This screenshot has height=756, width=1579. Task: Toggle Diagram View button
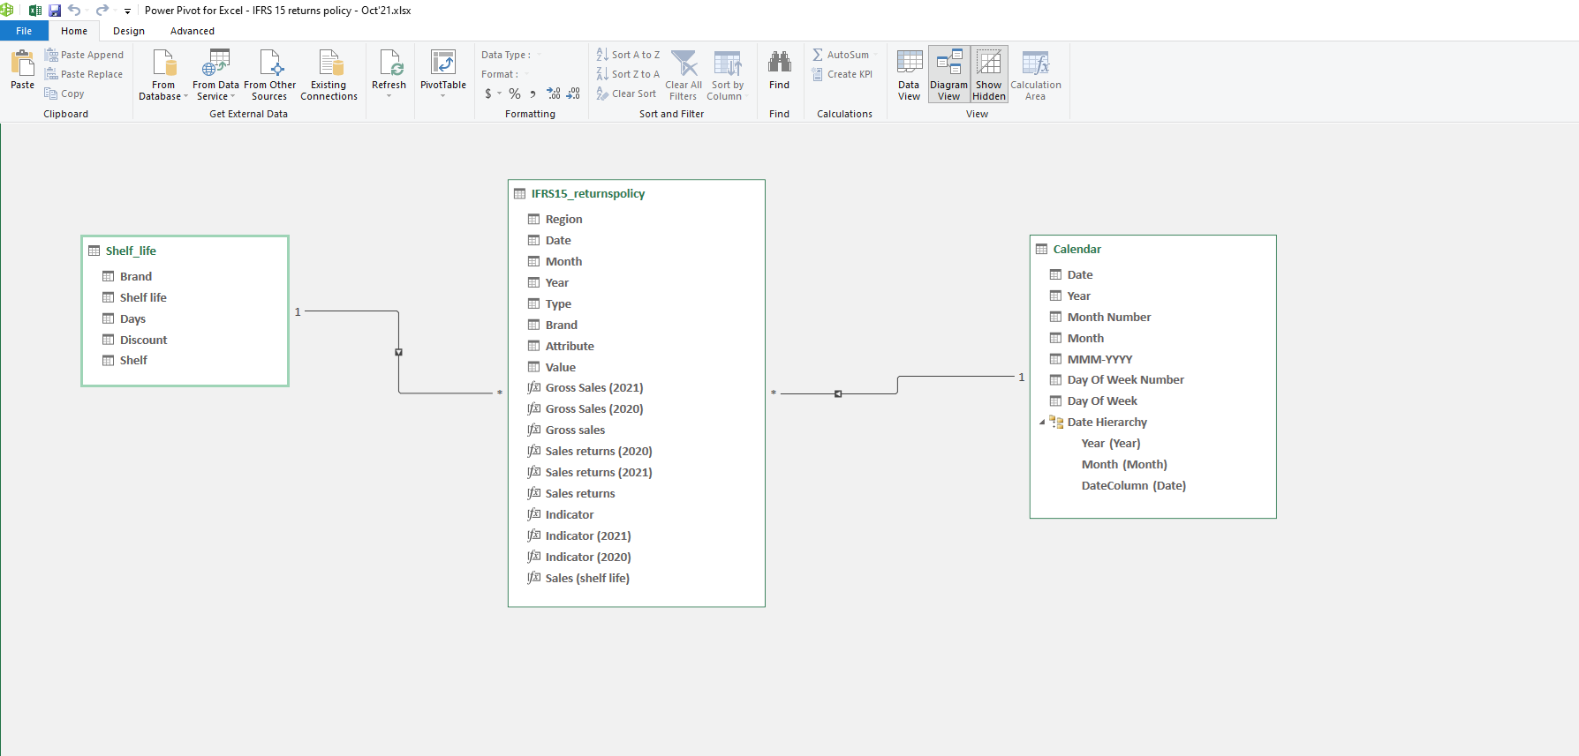pyautogui.click(x=949, y=75)
